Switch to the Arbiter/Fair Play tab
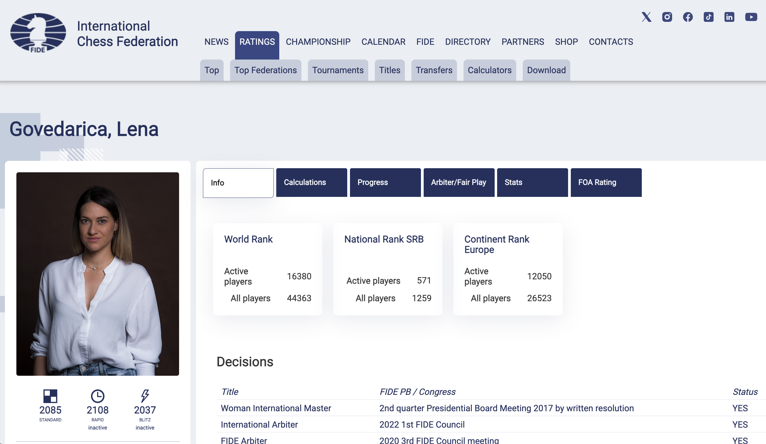Viewport: 766px width, 444px height. coord(459,182)
